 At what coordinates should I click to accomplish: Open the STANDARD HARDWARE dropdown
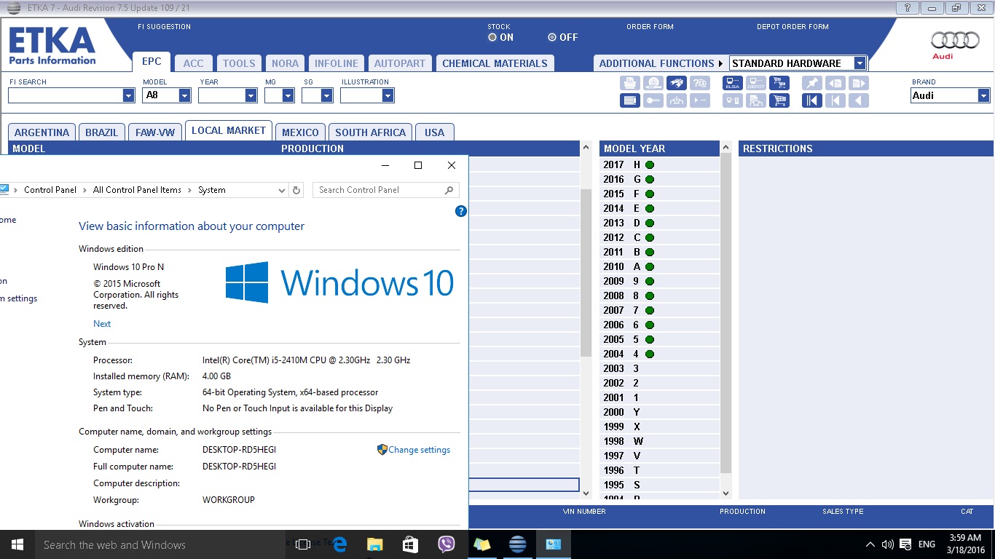point(860,63)
